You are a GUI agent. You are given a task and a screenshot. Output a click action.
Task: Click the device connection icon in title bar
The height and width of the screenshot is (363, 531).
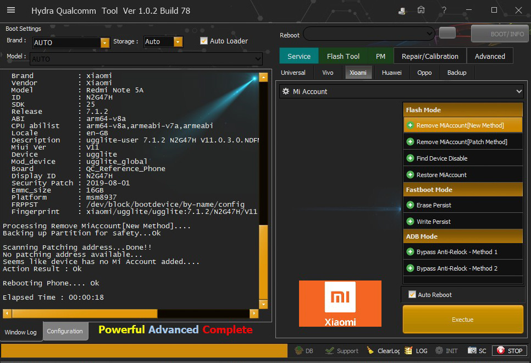pyautogui.click(x=402, y=11)
